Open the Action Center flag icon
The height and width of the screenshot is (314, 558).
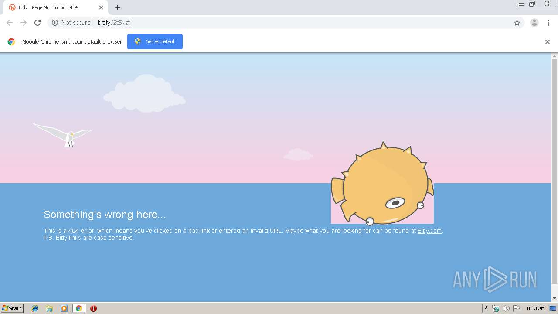point(517,308)
